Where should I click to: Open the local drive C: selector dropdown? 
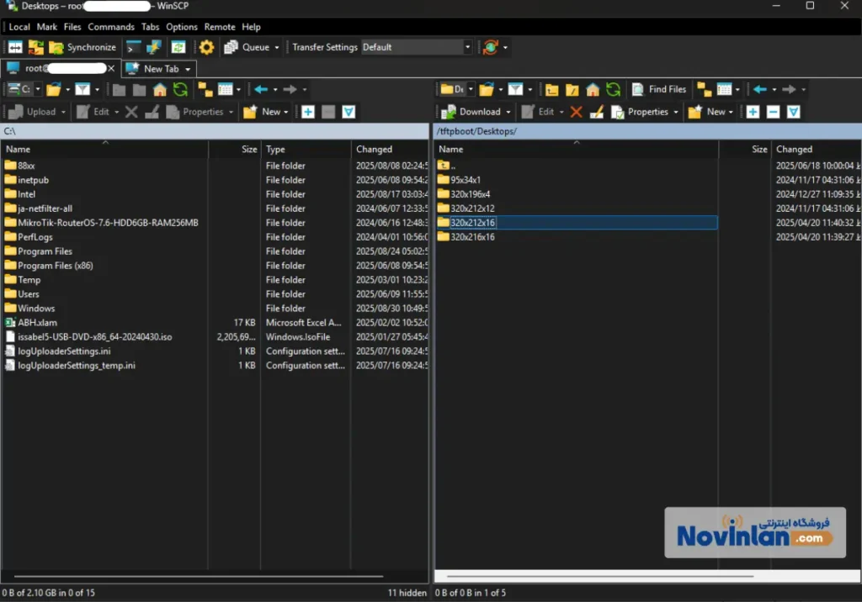tap(38, 87)
